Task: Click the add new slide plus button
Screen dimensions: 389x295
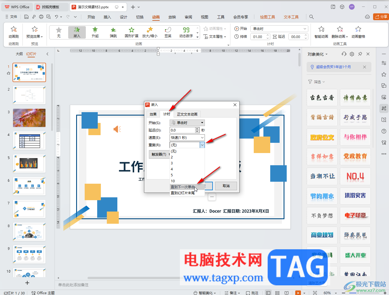Action: (27, 283)
